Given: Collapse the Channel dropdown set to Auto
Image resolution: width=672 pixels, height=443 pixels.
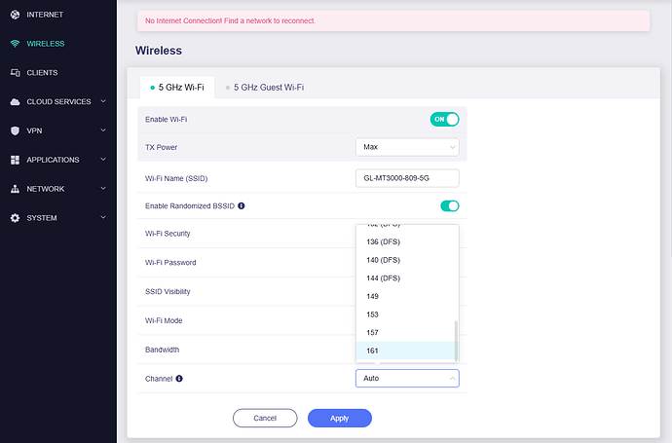Looking at the screenshot, I should 406,379.
